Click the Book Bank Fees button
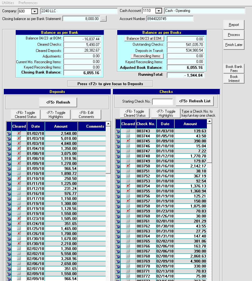This screenshot has width=252, height=281. point(234,69)
